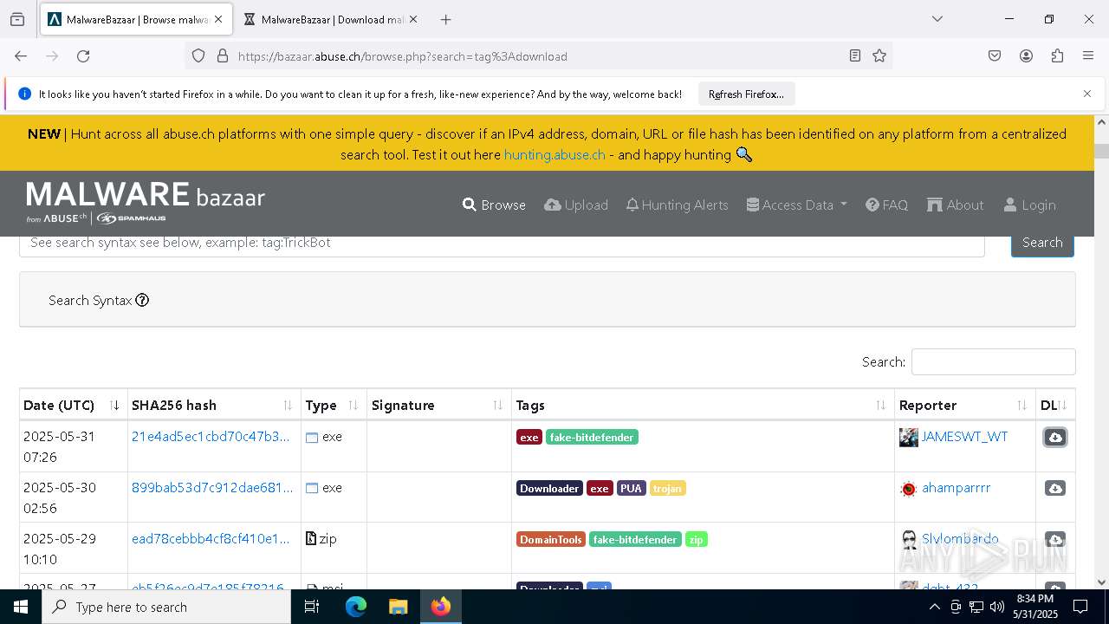Sort table by Date (UTC) column
Image resolution: width=1109 pixels, height=624 pixels.
(72, 405)
